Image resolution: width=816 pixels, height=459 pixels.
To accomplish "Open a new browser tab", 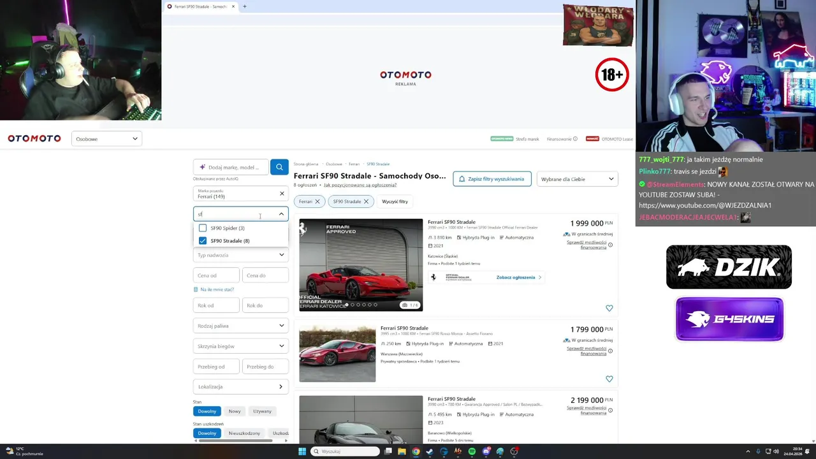I will [x=244, y=6].
